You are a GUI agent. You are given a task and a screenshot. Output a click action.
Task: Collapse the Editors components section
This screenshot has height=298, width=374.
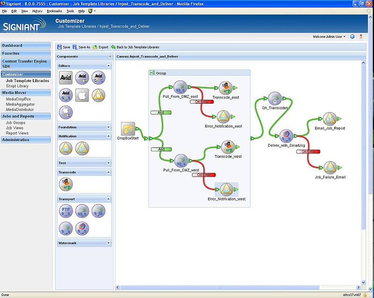108,66
